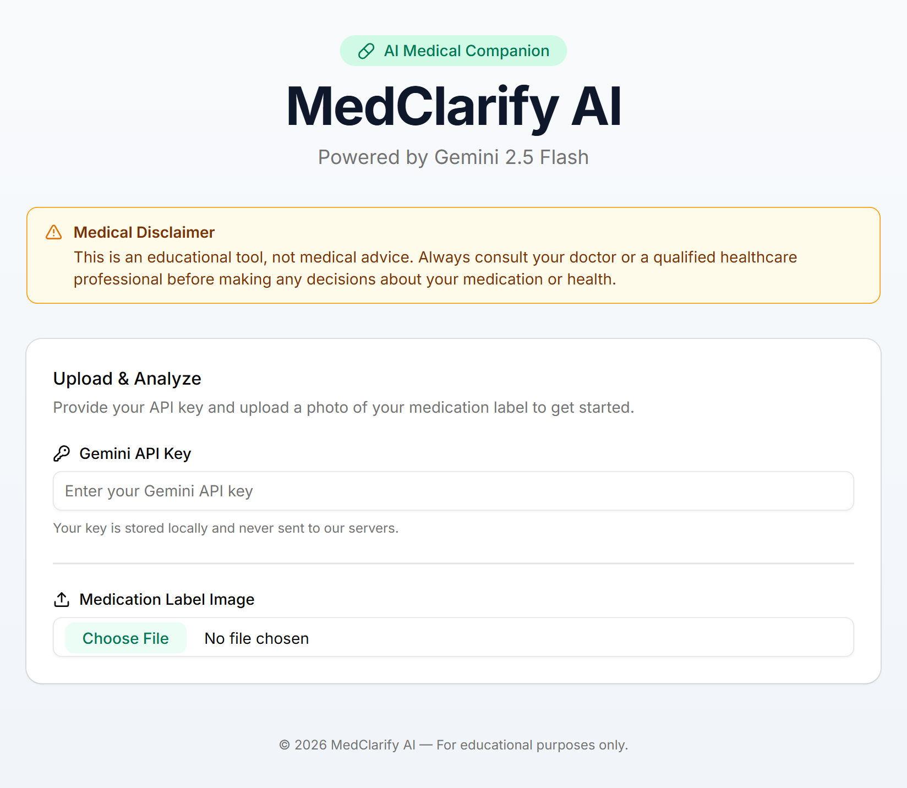
Task: Click the horizontal divider between the form sections
Action: point(453,563)
